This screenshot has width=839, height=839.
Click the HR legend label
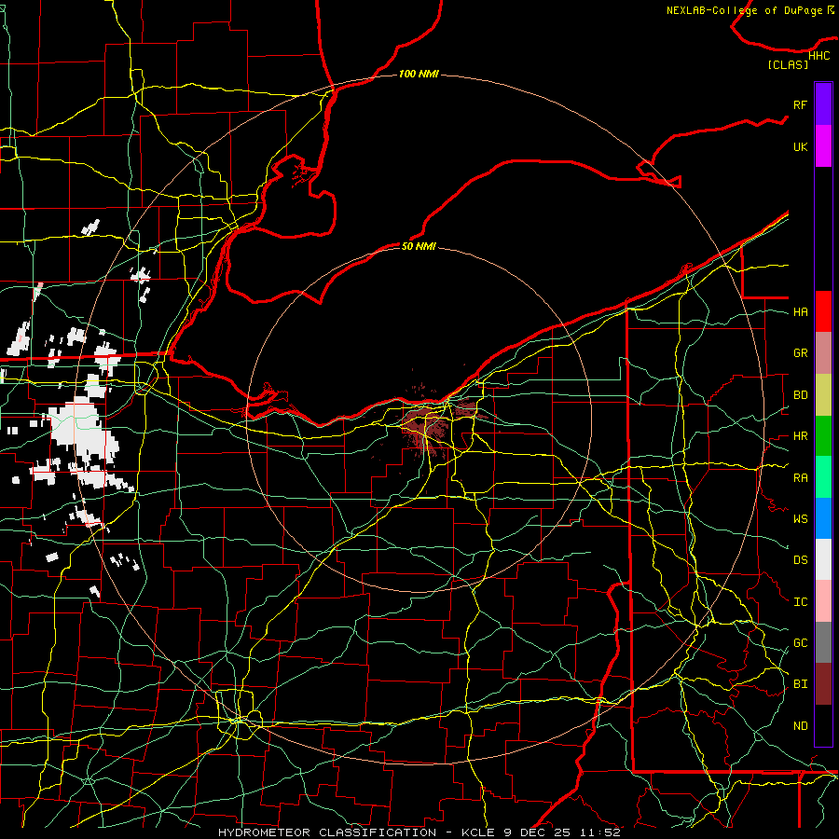click(800, 436)
